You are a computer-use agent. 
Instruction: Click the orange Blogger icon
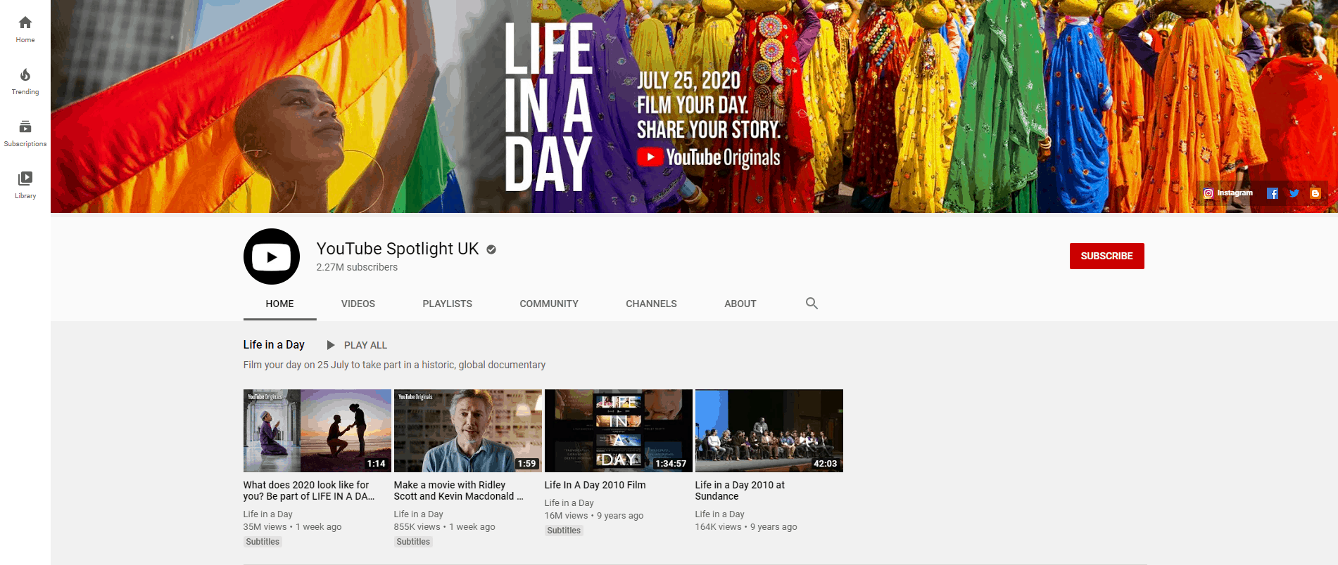tap(1315, 193)
